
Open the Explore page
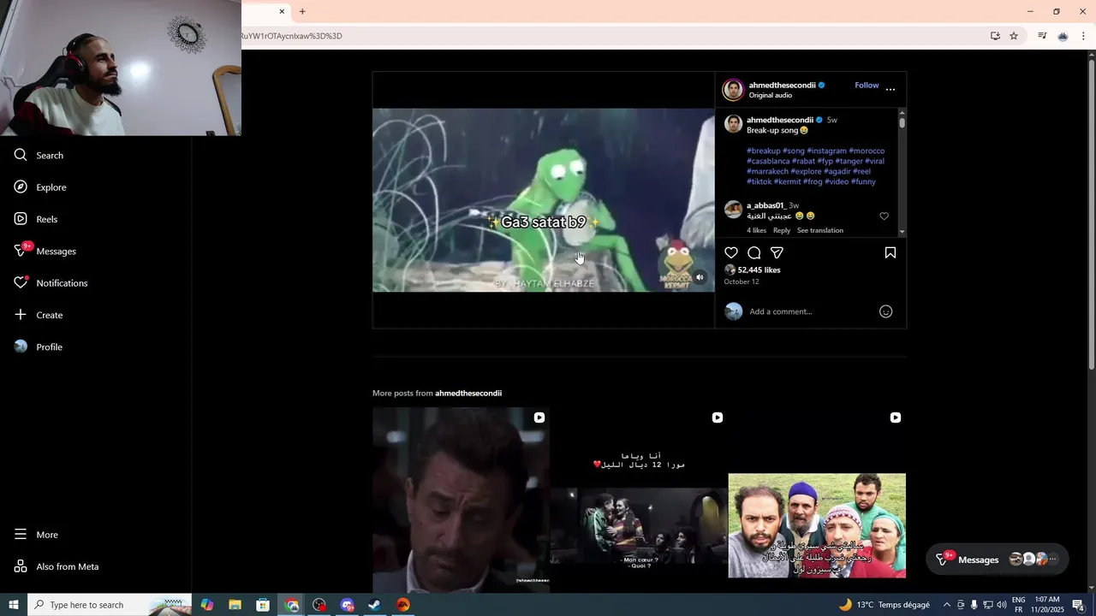point(40,187)
